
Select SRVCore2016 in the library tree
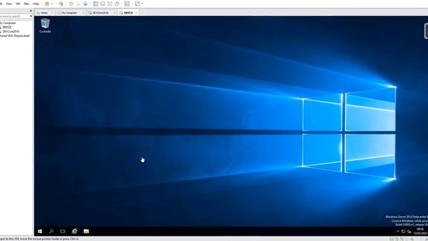11,31
